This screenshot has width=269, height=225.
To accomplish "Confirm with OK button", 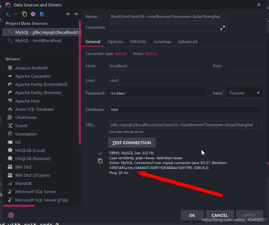I will pyautogui.click(x=192, y=215).
